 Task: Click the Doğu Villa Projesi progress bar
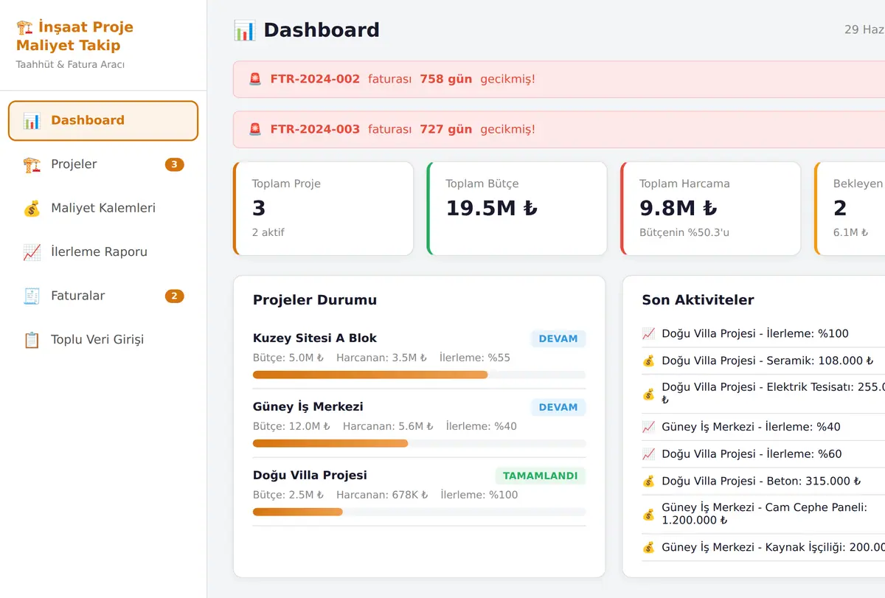pos(420,512)
